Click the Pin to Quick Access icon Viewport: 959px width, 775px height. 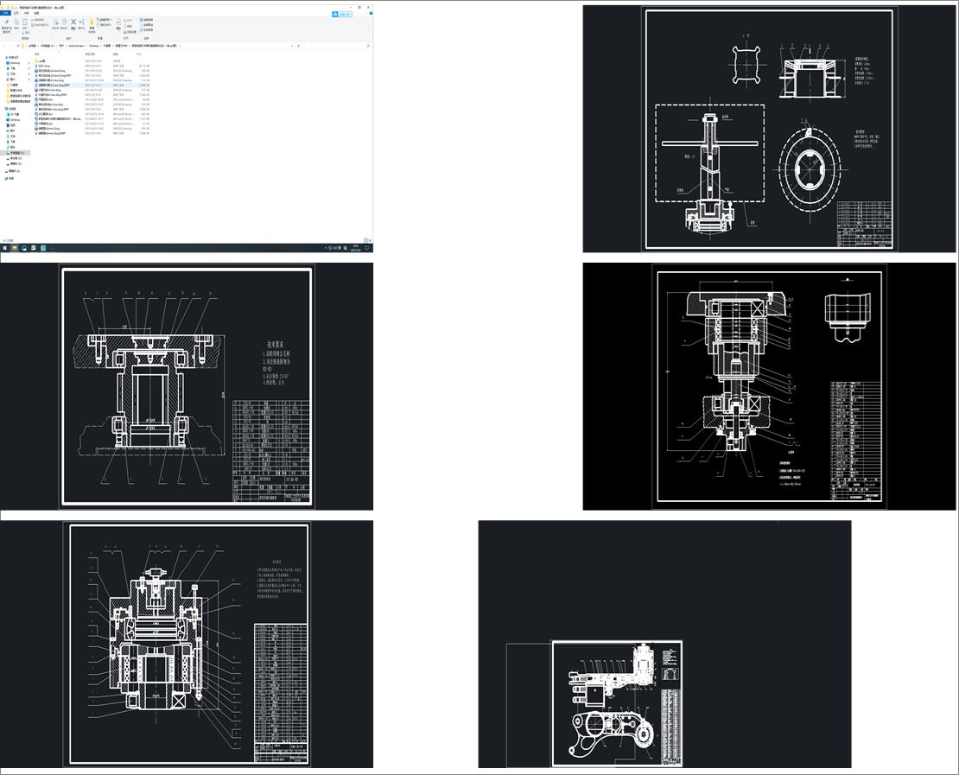[7, 23]
